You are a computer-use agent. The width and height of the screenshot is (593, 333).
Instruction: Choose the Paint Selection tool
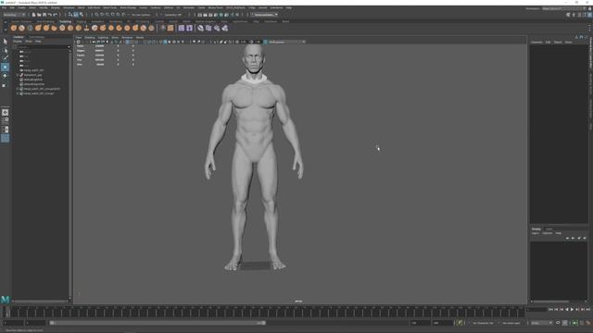click(5, 58)
